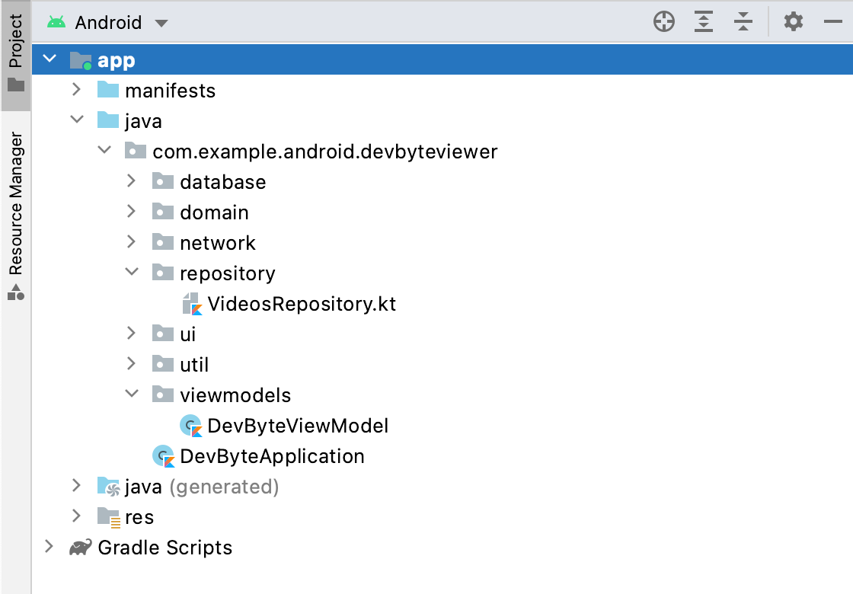Select the res folder
Viewport: 853px width, 594px height.
(139, 516)
